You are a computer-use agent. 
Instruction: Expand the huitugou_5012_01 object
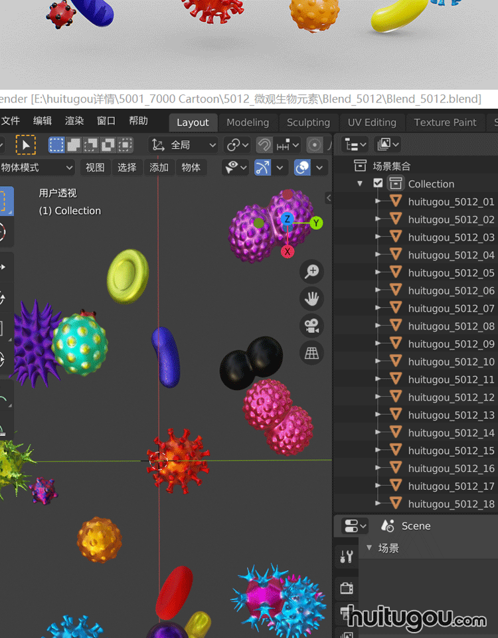click(378, 201)
